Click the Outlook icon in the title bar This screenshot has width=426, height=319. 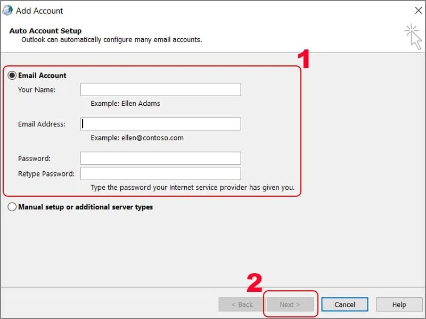coord(7,10)
